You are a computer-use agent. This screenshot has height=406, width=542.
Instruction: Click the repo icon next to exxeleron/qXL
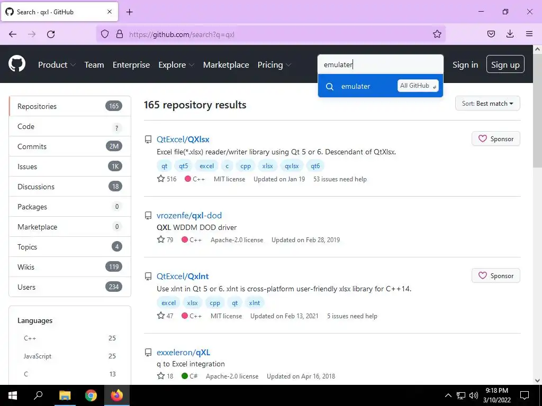point(148,353)
